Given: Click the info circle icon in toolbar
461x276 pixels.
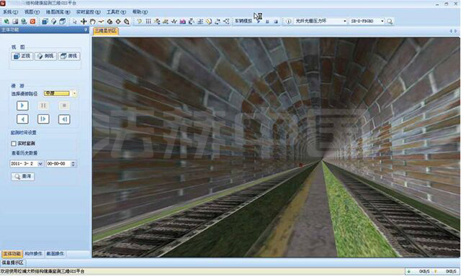Looking at the screenshot, I should click(x=288, y=22).
